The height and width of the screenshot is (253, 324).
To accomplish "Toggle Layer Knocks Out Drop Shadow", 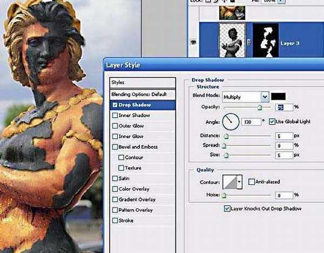I will coord(227,208).
